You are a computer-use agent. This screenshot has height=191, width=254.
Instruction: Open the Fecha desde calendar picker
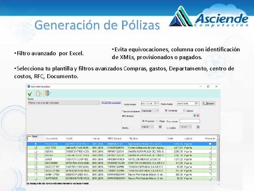pos(156,103)
